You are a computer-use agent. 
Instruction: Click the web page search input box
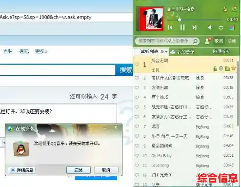(58, 70)
